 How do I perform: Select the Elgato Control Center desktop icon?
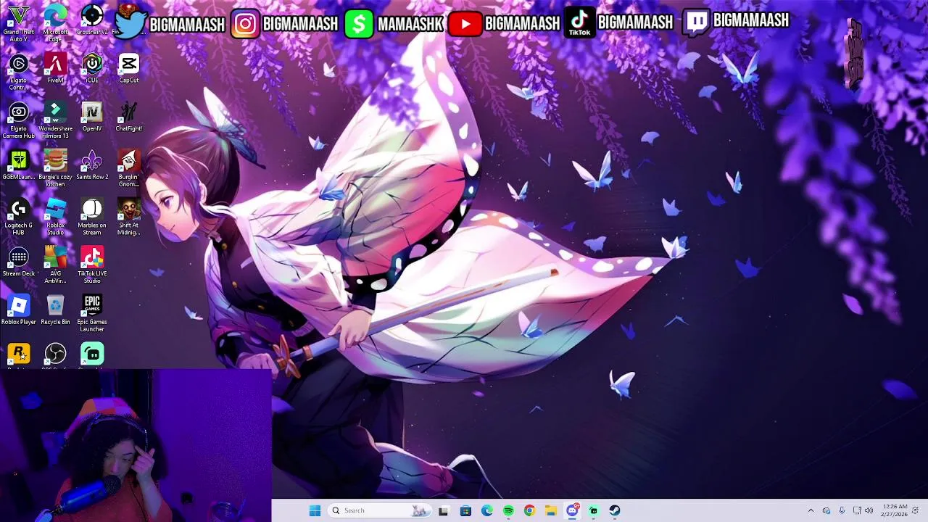(18, 72)
